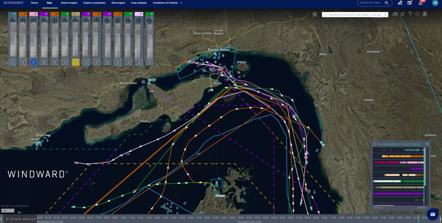The image size is (442, 223).
Task: Click the light green activity bar in timeline panel
Action: 387,181
